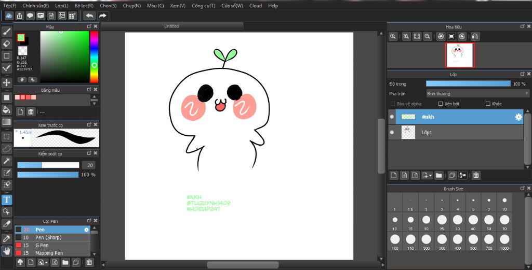Select the Lớp1 layer
The height and width of the screenshot is (270, 532).
pyautogui.click(x=456, y=133)
